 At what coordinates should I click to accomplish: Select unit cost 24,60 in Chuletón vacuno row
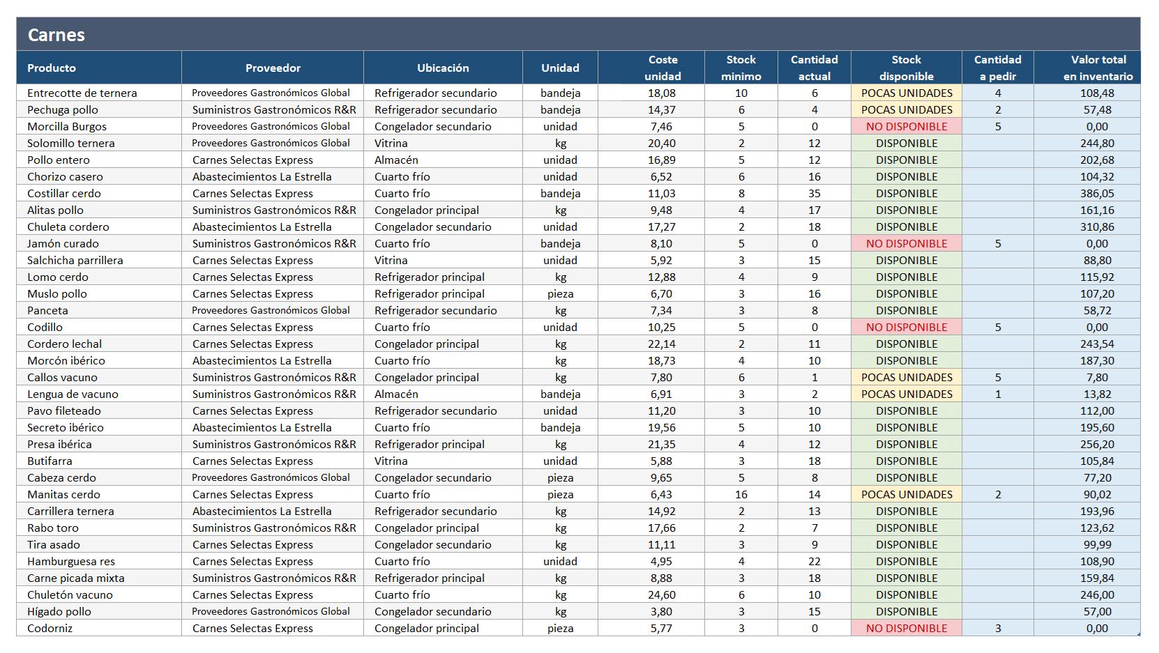(x=651, y=594)
